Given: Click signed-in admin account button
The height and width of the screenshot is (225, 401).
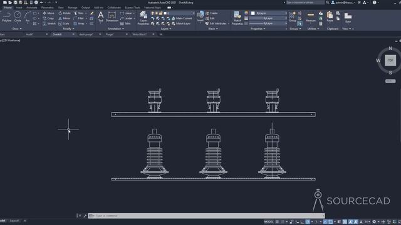Looking at the screenshot, I should pos(343,2).
